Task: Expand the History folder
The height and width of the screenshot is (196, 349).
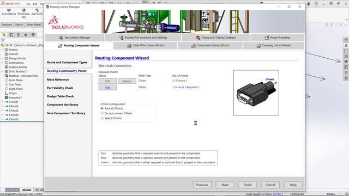Action: click(2, 50)
